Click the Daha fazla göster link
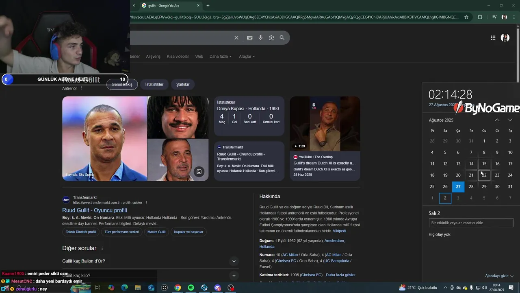This screenshot has height=293, width=520. click(340, 275)
